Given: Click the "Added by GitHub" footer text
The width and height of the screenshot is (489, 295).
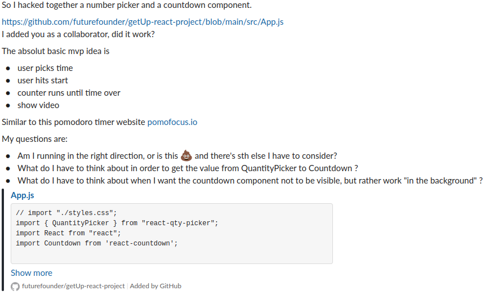Looking at the screenshot, I should 155,286.
